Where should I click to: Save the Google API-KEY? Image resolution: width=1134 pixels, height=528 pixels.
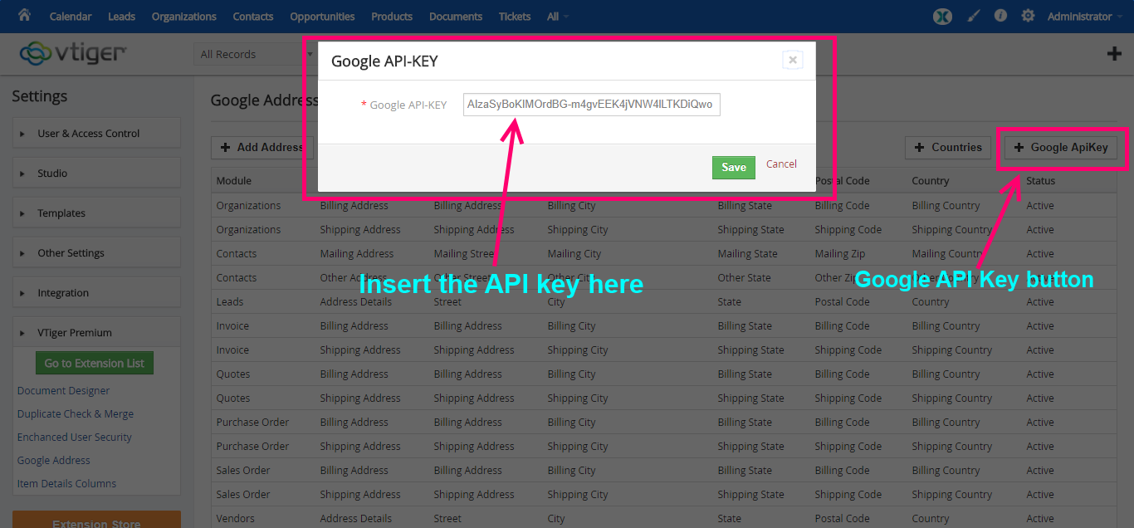[x=733, y=167]
